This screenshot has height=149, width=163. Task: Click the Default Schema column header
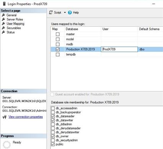149,29
